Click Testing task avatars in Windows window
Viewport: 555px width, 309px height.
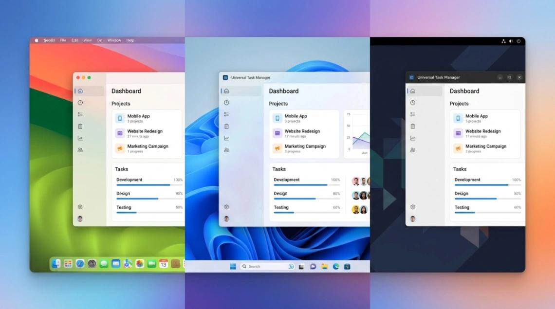[360, 210]
